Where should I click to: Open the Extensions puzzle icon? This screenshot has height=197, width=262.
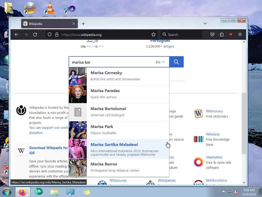[222, 35]
